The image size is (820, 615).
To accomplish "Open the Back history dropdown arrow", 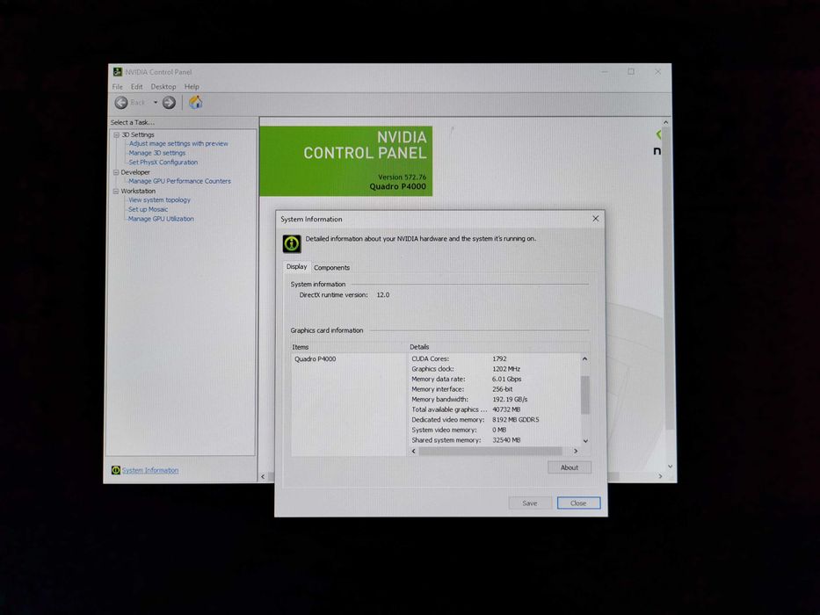I will pyautogui.click(x=156, y=103).
